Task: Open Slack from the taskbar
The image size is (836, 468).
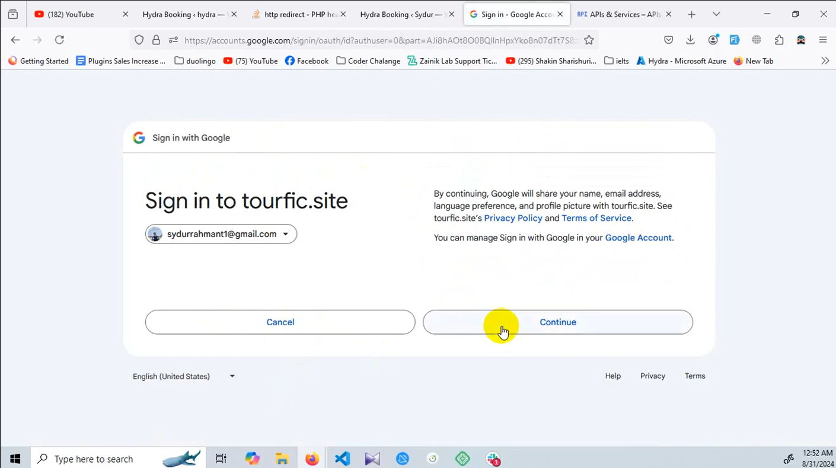Action: (x=493, y=459)
